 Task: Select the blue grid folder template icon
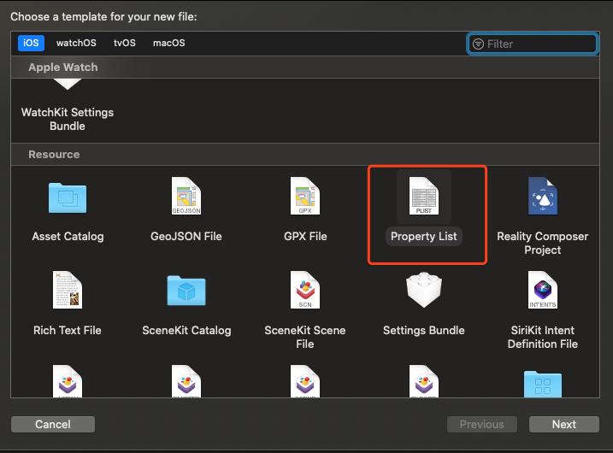[x=543, y=384]
